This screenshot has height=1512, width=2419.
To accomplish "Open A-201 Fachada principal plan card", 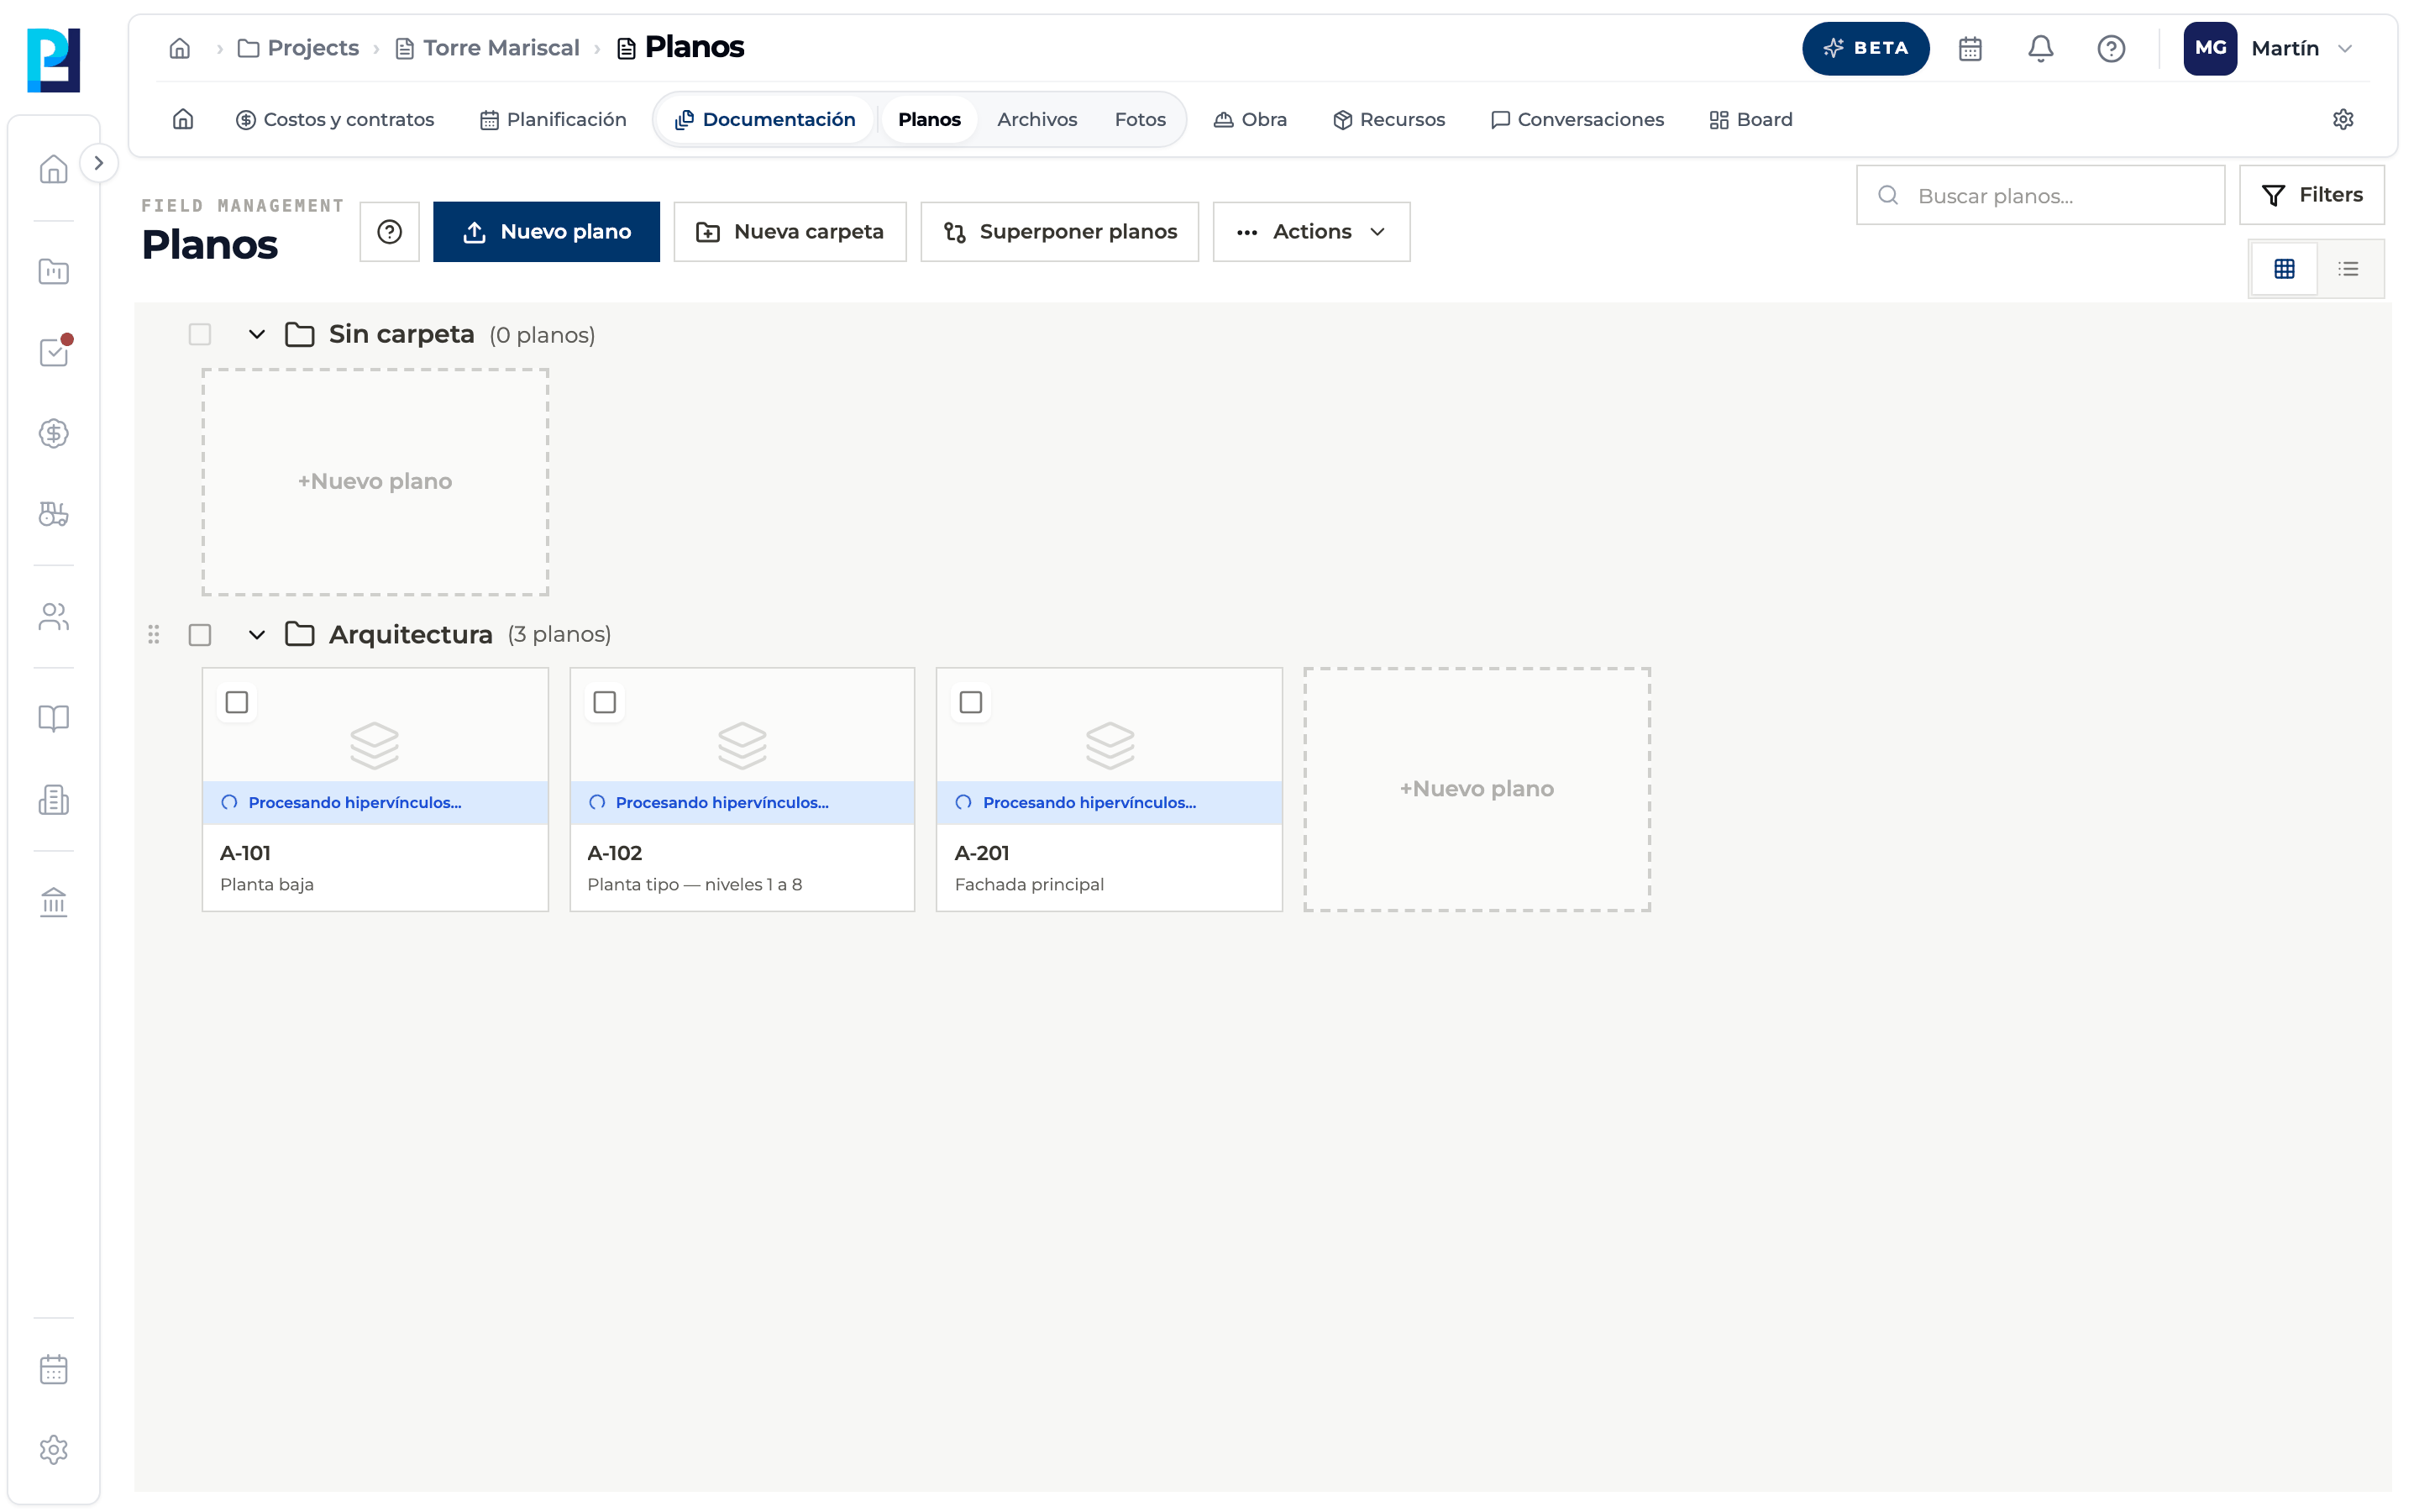I will point(1109,789).
